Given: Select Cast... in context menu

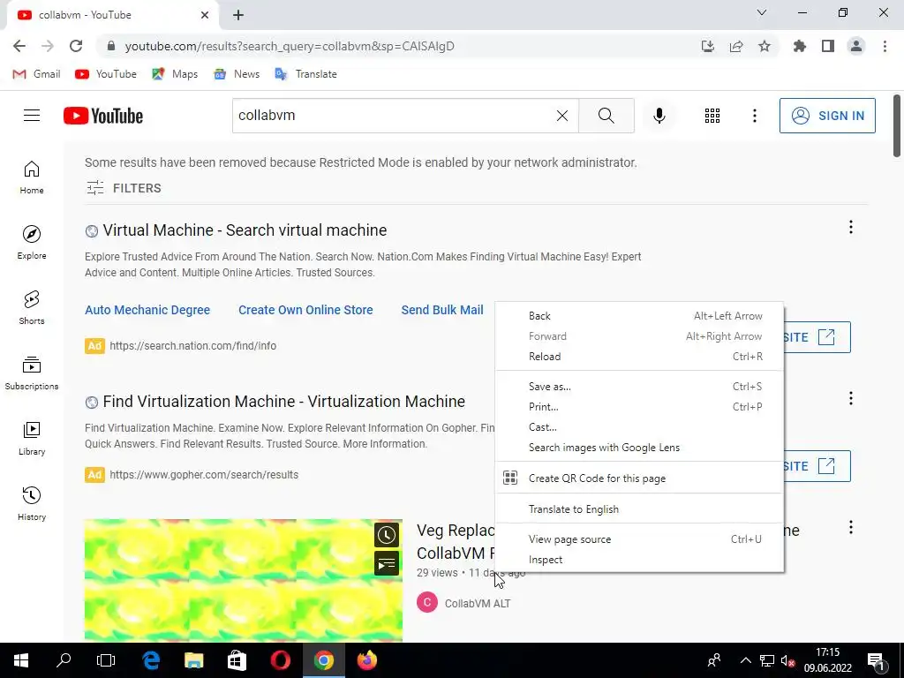Looking at the screenshot, I should pos(639,427).
